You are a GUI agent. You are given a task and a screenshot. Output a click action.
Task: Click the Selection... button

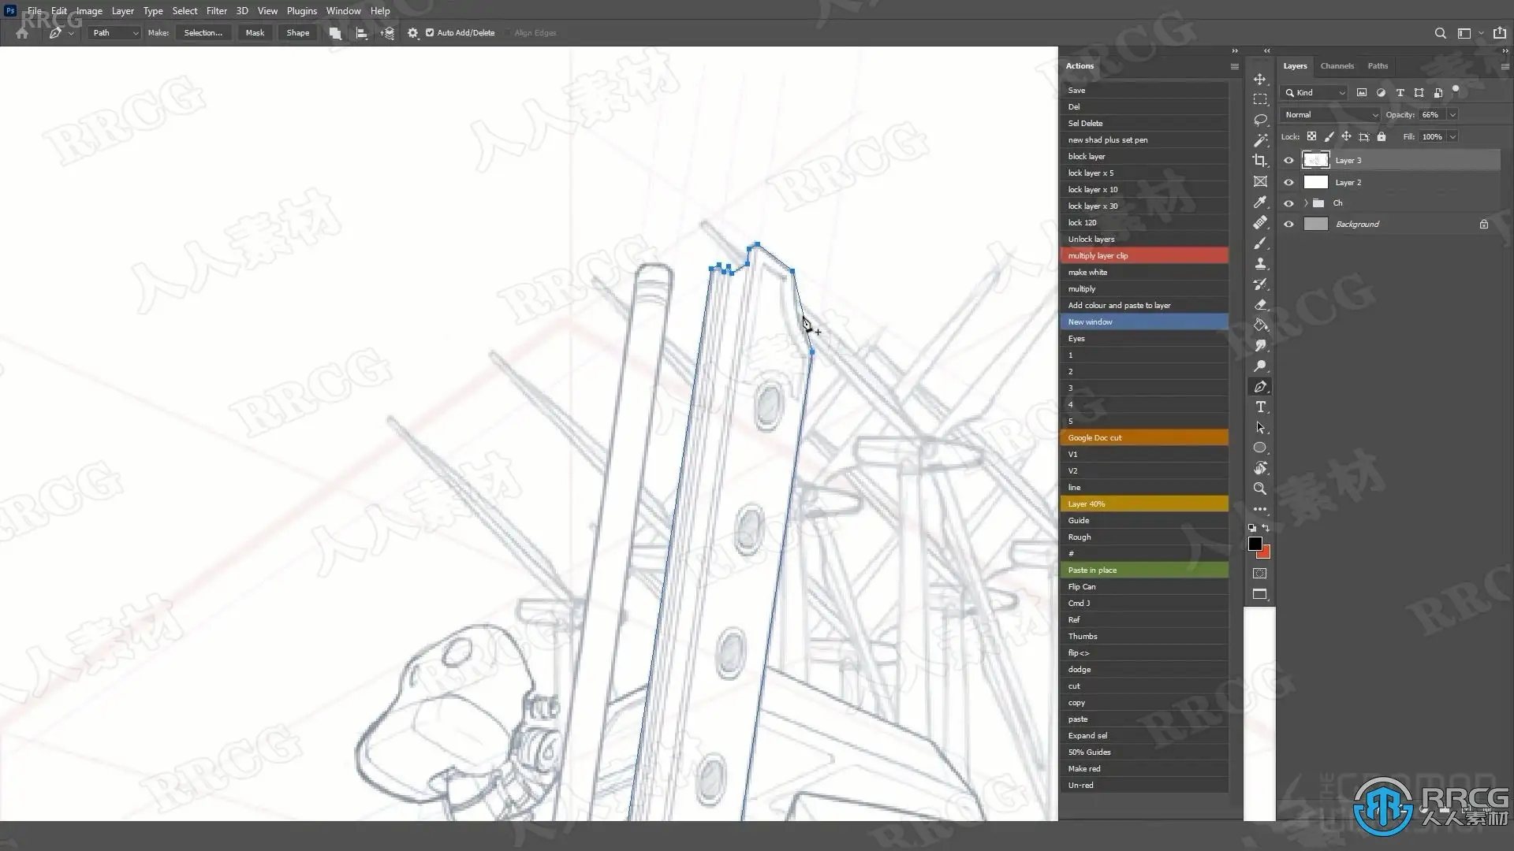point(203,33)
